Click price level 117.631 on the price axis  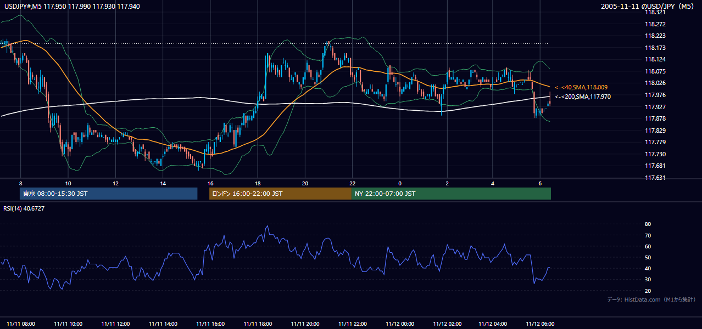coord(655,178)
